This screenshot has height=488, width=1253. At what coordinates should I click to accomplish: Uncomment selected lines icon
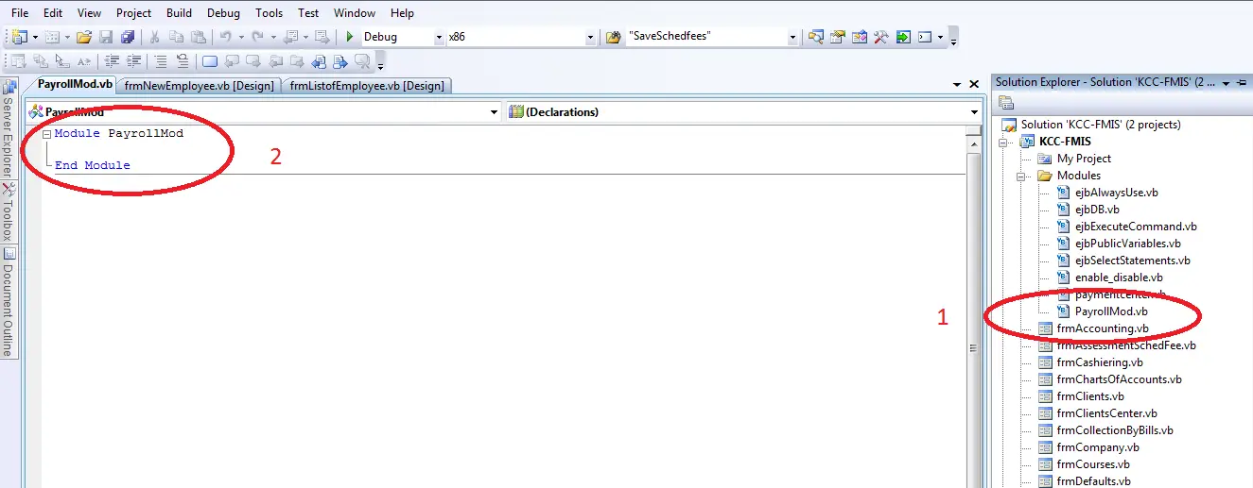click(183, 61)
